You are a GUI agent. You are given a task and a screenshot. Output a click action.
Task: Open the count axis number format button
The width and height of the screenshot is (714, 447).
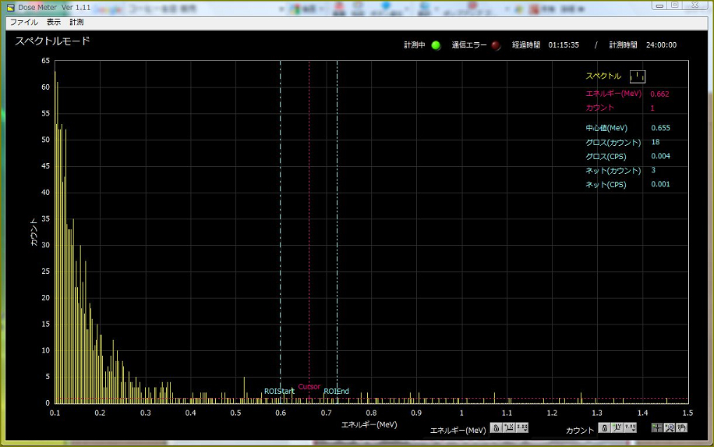pos(630,427)
